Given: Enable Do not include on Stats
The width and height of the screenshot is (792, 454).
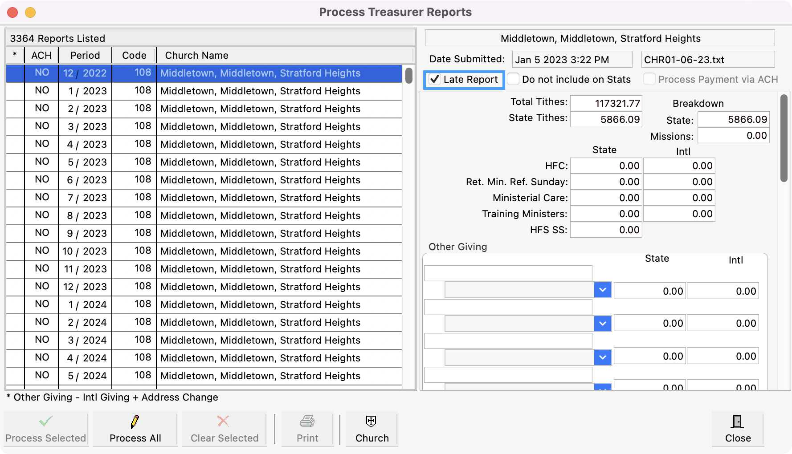Looking at the screenshot, I should click(x=513, y=78).
